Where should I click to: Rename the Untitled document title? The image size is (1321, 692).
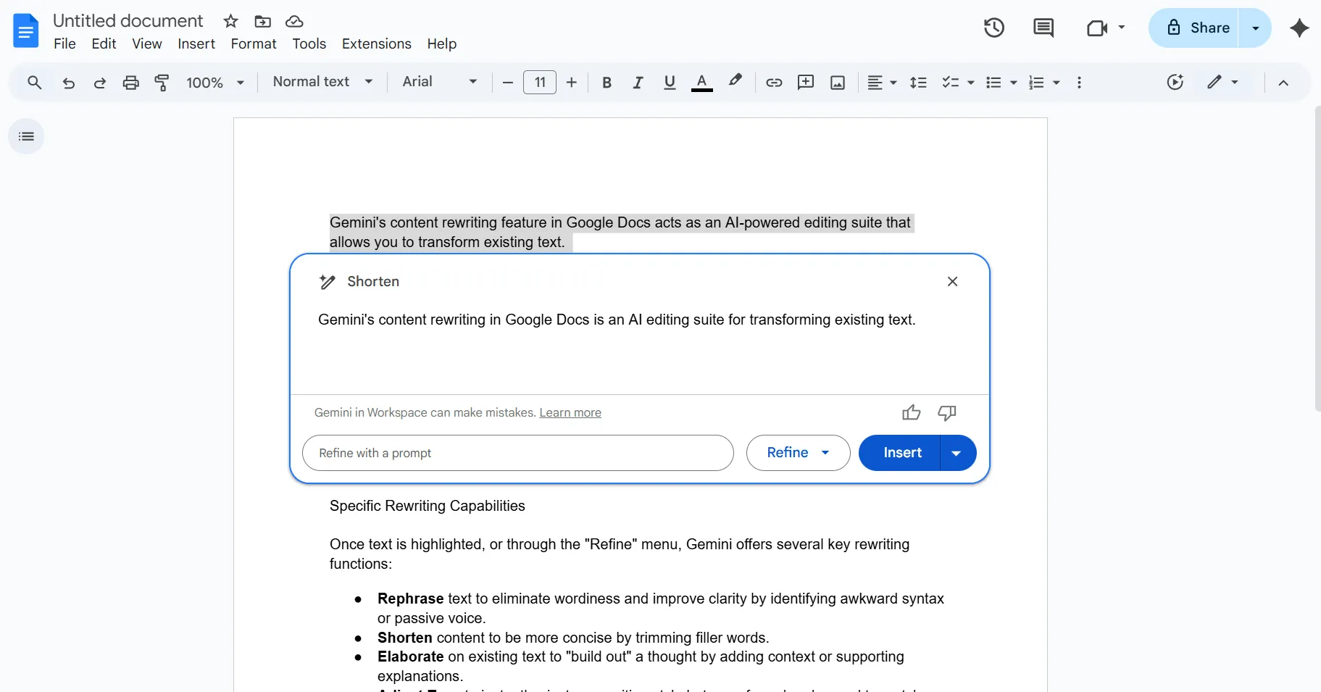tap(128, 21)
